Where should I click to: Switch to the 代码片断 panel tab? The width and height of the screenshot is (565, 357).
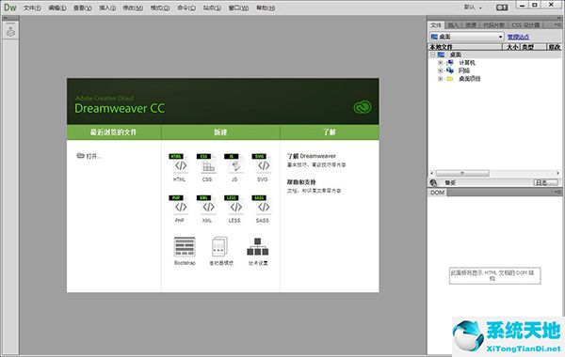[493, 25]
